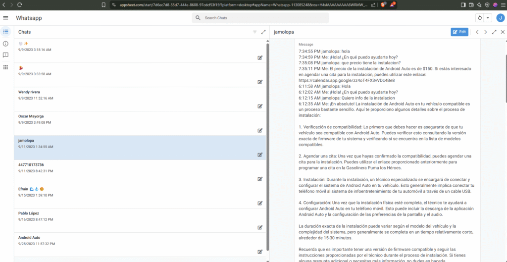507x262 pixels.
Task: Open the 447710173736 chat
Action: point(140,172)
